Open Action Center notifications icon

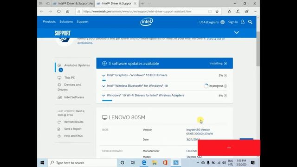point(252,163)
